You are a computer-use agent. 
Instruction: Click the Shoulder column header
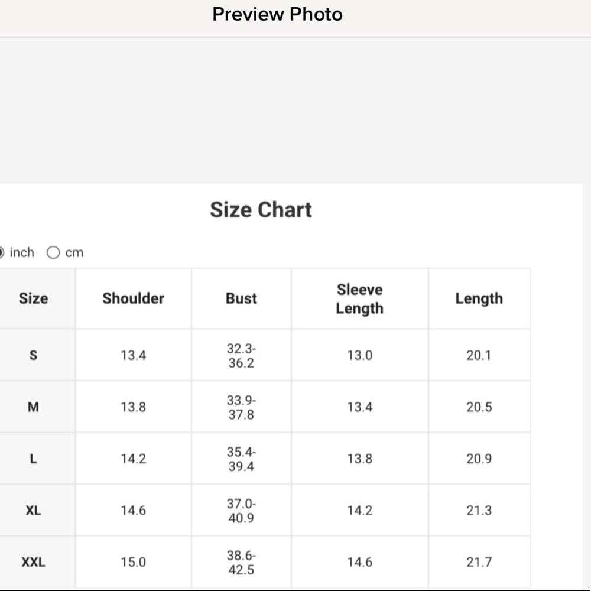coord(133,298)
